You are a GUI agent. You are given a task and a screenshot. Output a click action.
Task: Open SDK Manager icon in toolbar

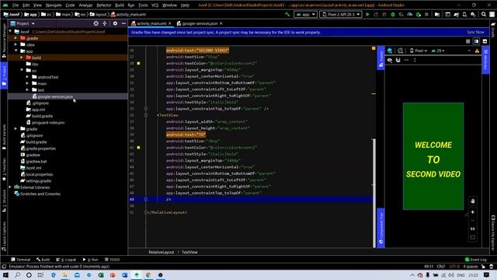point(473,14)
